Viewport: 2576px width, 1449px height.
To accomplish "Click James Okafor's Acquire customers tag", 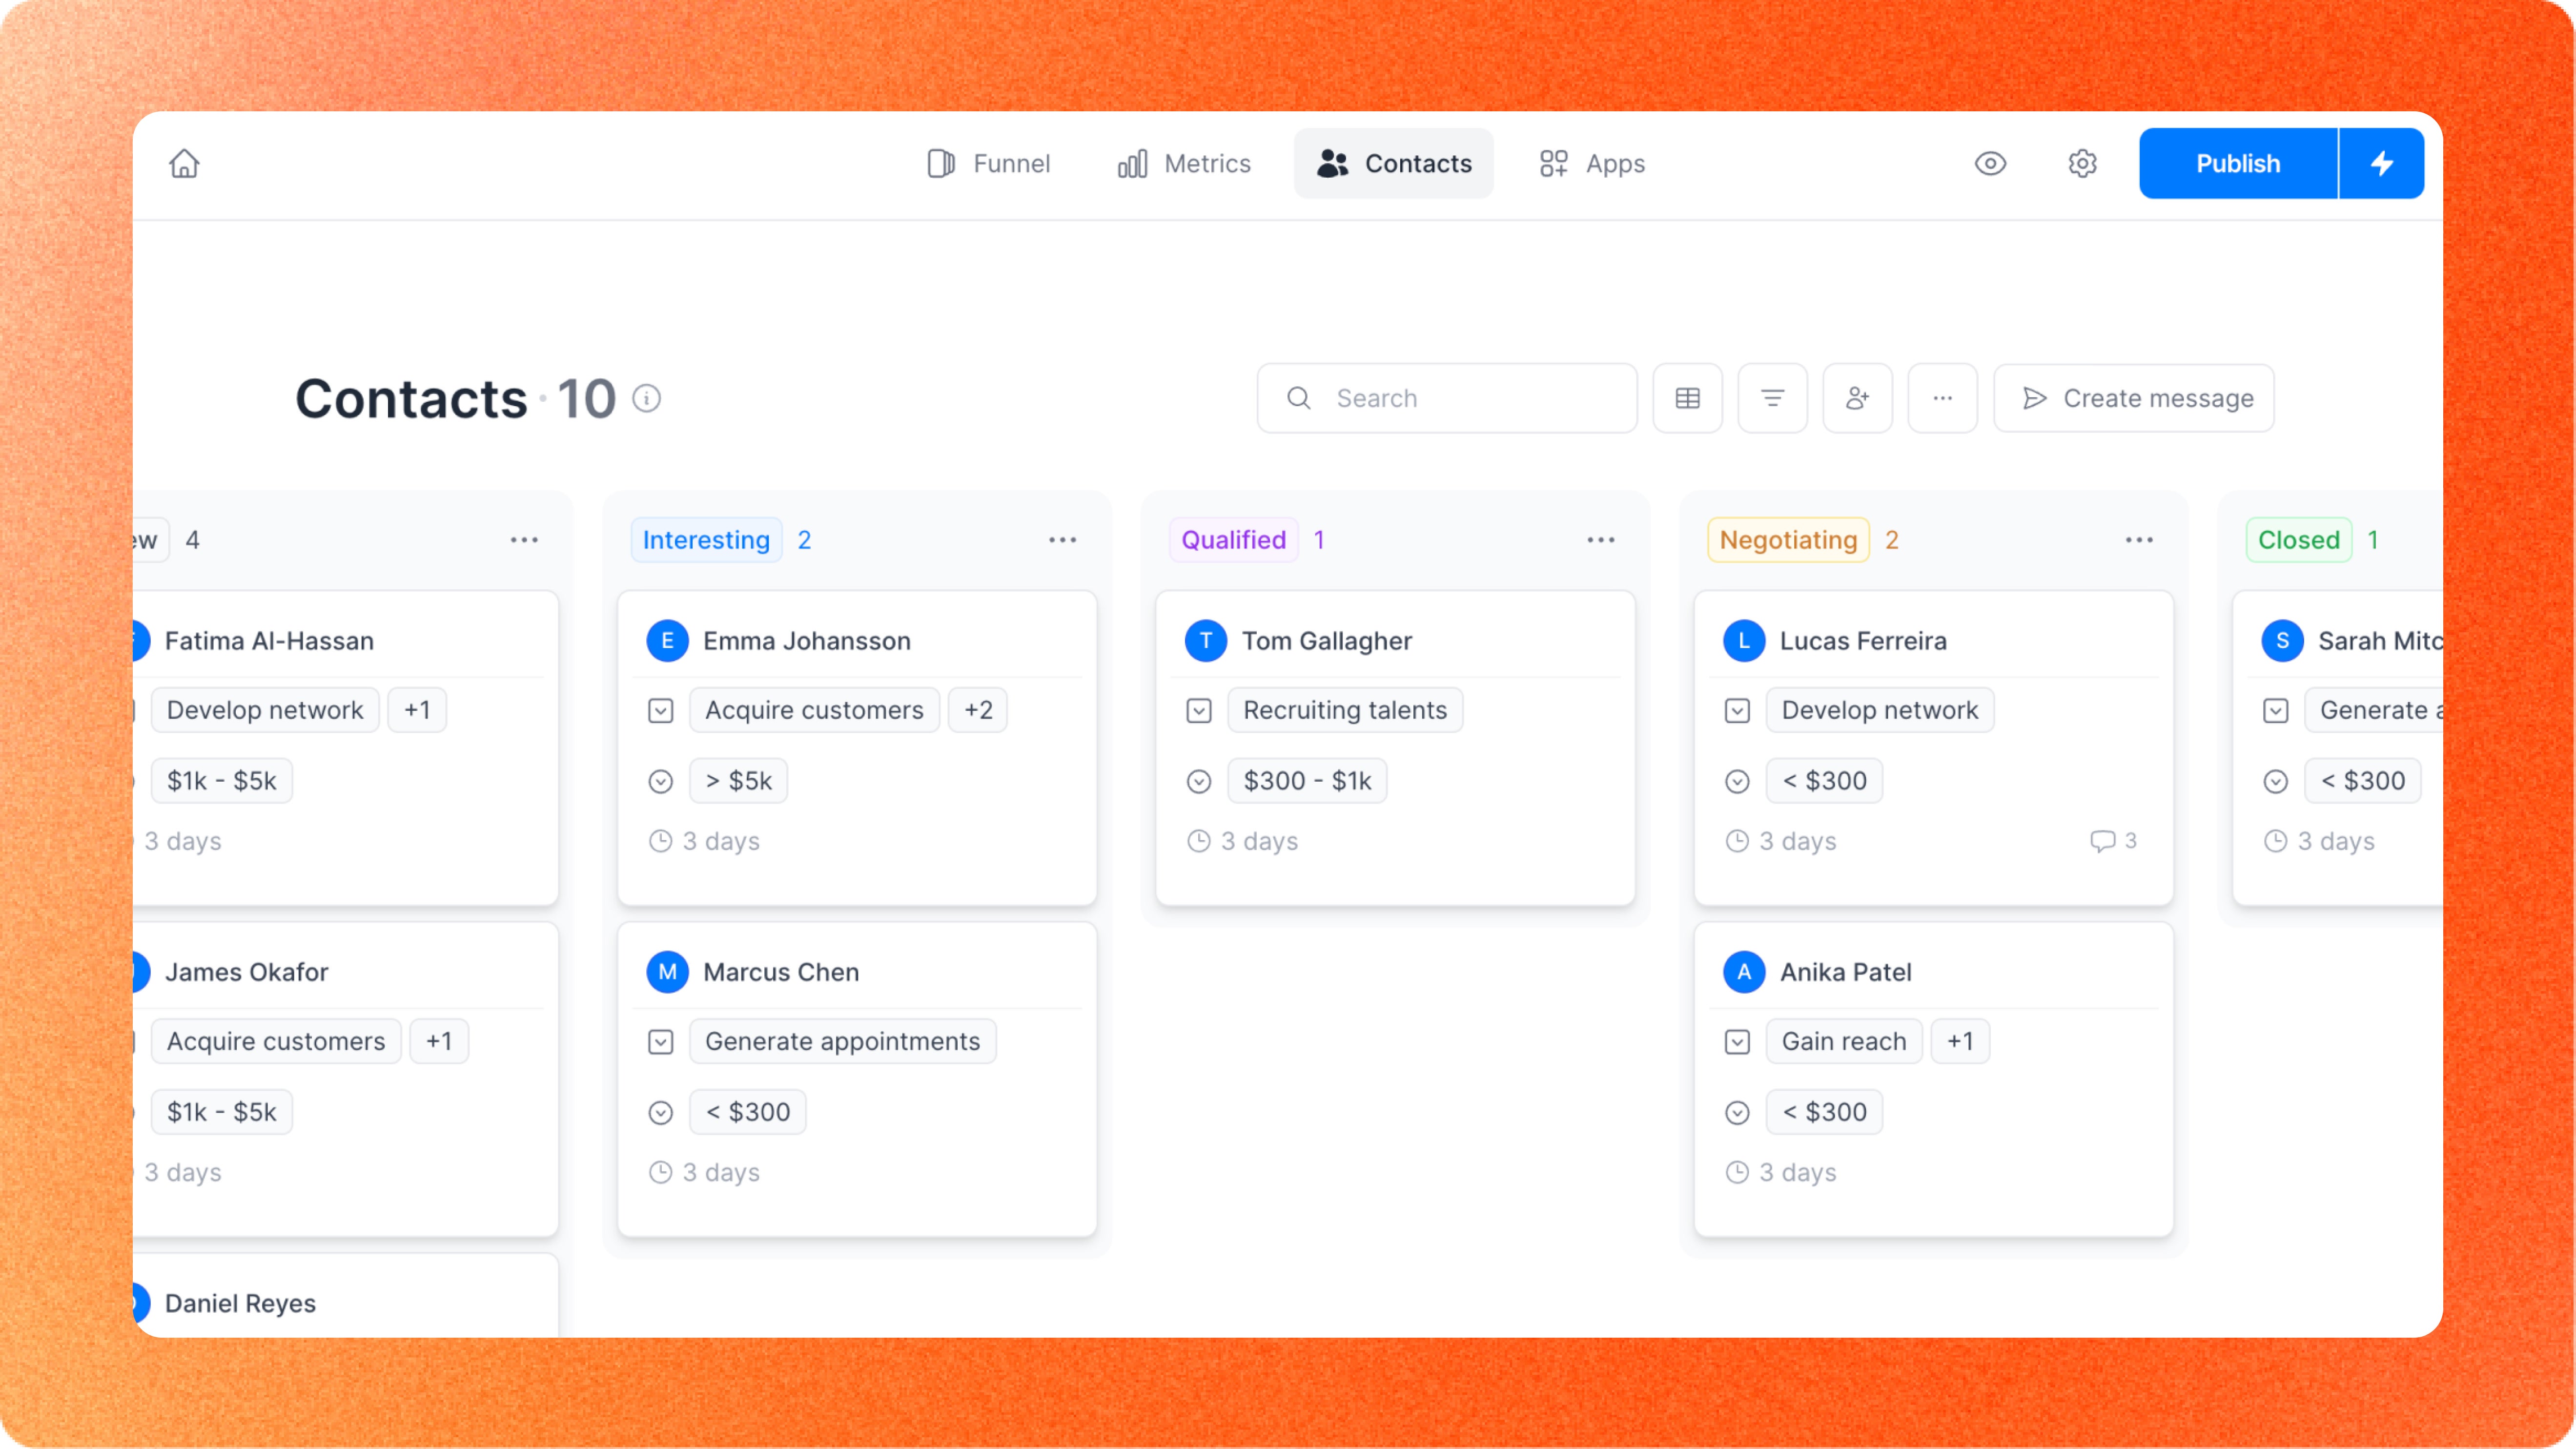I will click(x=276, y=1041).
